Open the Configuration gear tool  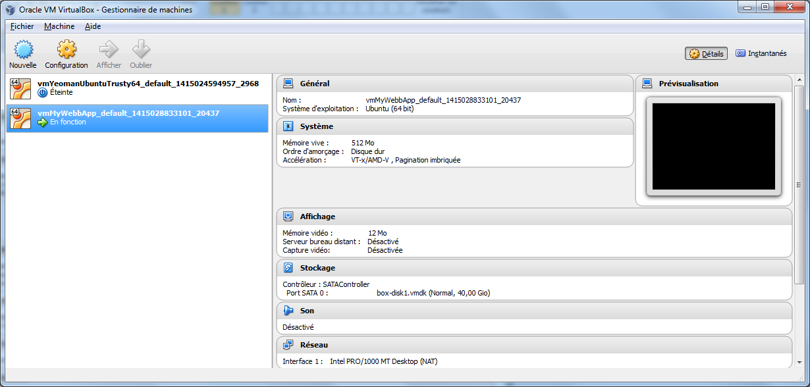pyautogui.click(x=67, y=49)
